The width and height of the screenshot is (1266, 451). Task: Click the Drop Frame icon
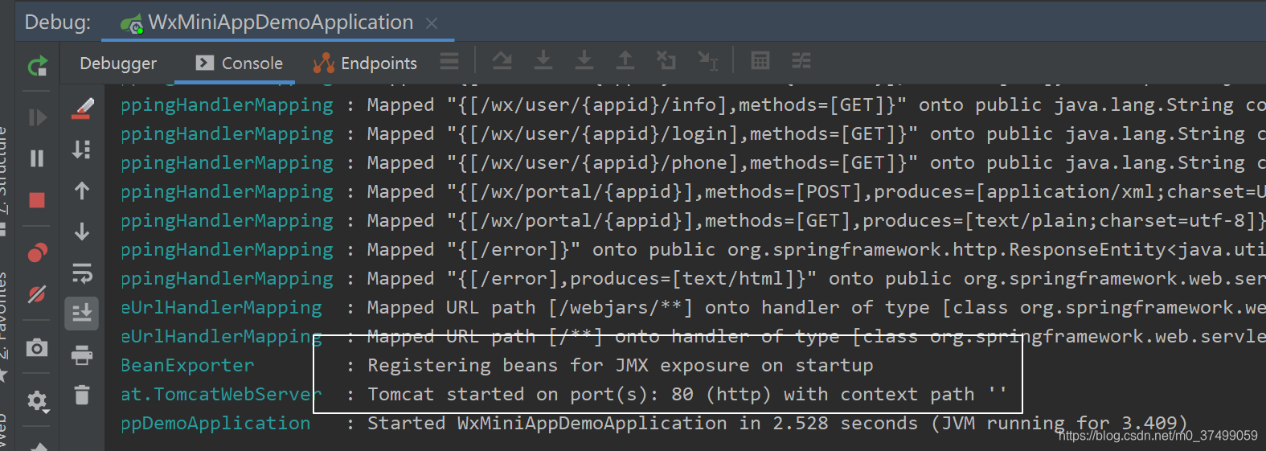click(x=666, y=60)
